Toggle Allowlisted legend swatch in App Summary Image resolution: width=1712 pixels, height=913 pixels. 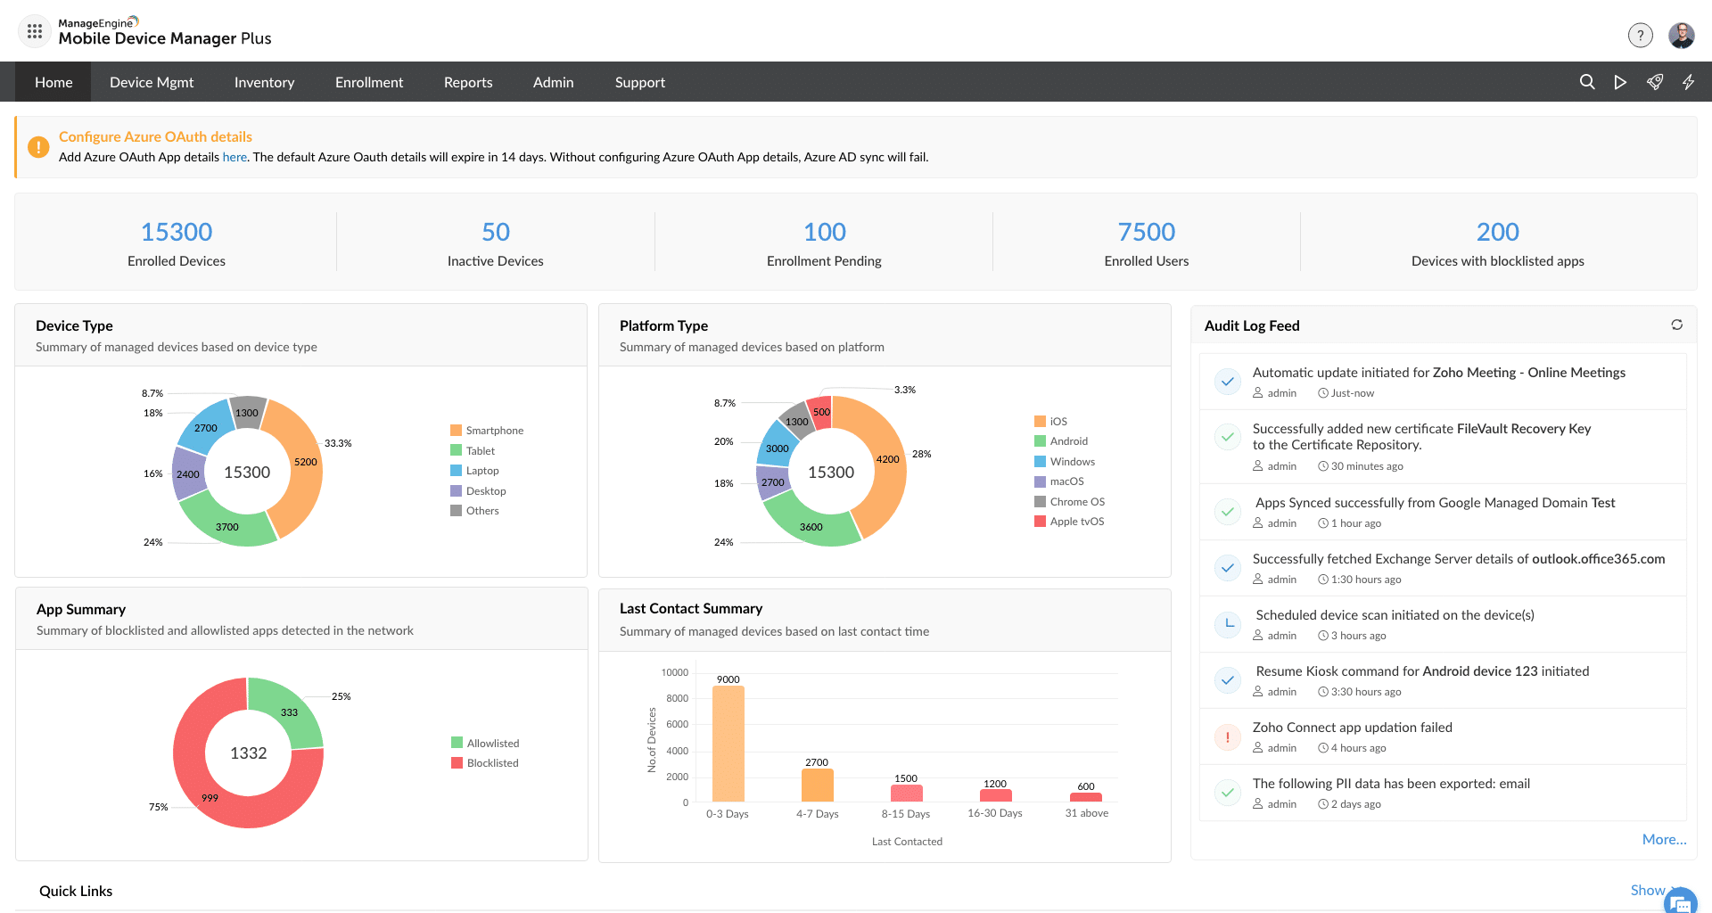tap(457, 743)
